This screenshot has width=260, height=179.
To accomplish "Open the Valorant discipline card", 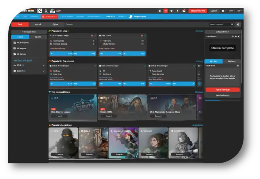I will [x=153, y=143].
